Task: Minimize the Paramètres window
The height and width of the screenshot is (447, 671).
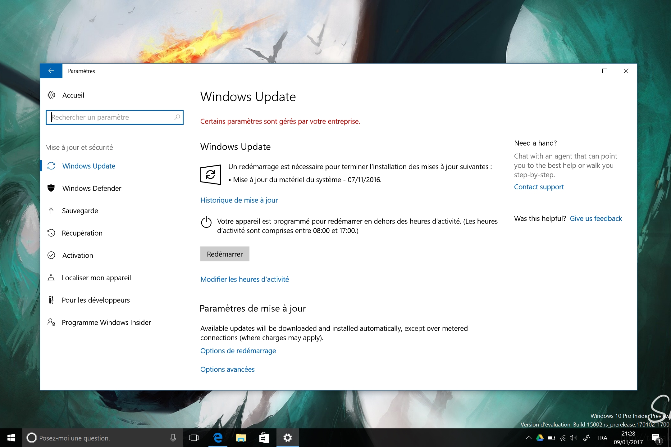Action: pyautogui.click(x=583, y=71)
